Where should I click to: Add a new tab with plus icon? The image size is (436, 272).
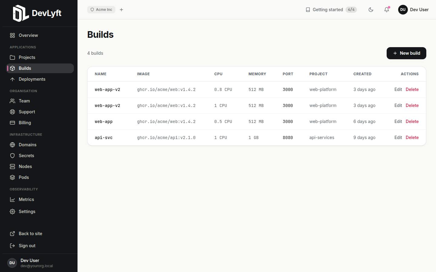tap(121, 10)
